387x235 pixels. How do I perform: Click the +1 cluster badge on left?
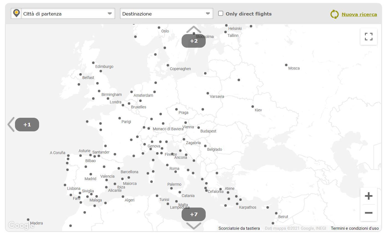coord(27,124)
